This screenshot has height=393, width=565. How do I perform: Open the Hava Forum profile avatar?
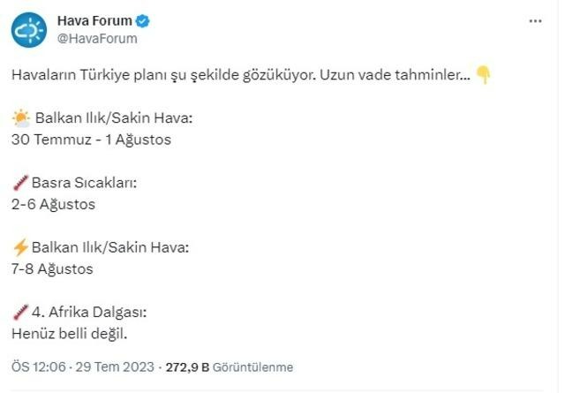[29, 30]
